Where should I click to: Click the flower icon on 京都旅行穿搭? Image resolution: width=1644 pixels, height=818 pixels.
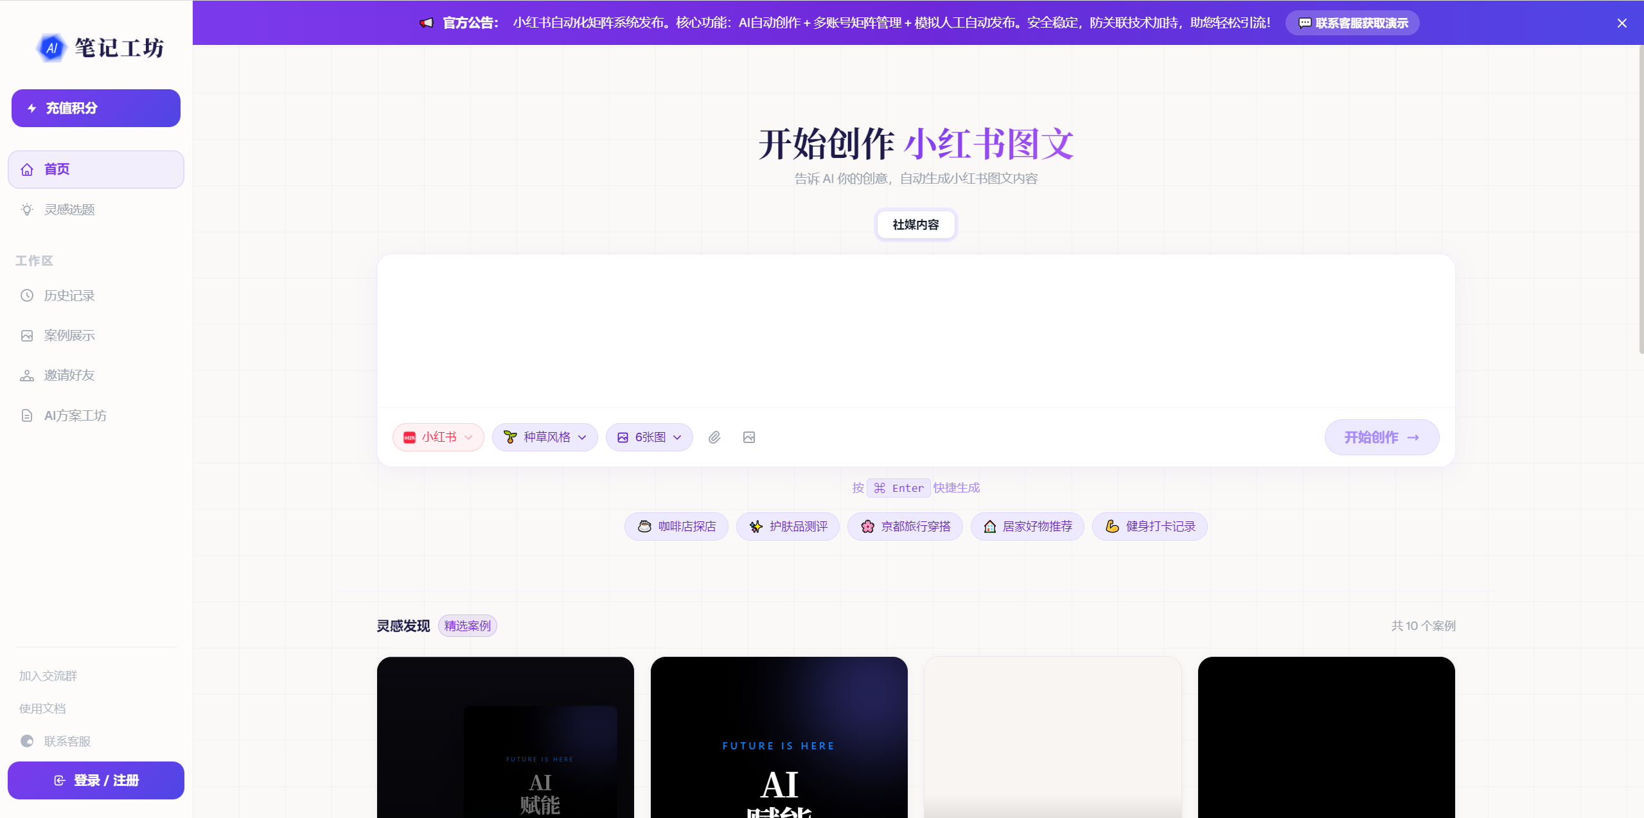pyautogui.click(x=868, y=526)
